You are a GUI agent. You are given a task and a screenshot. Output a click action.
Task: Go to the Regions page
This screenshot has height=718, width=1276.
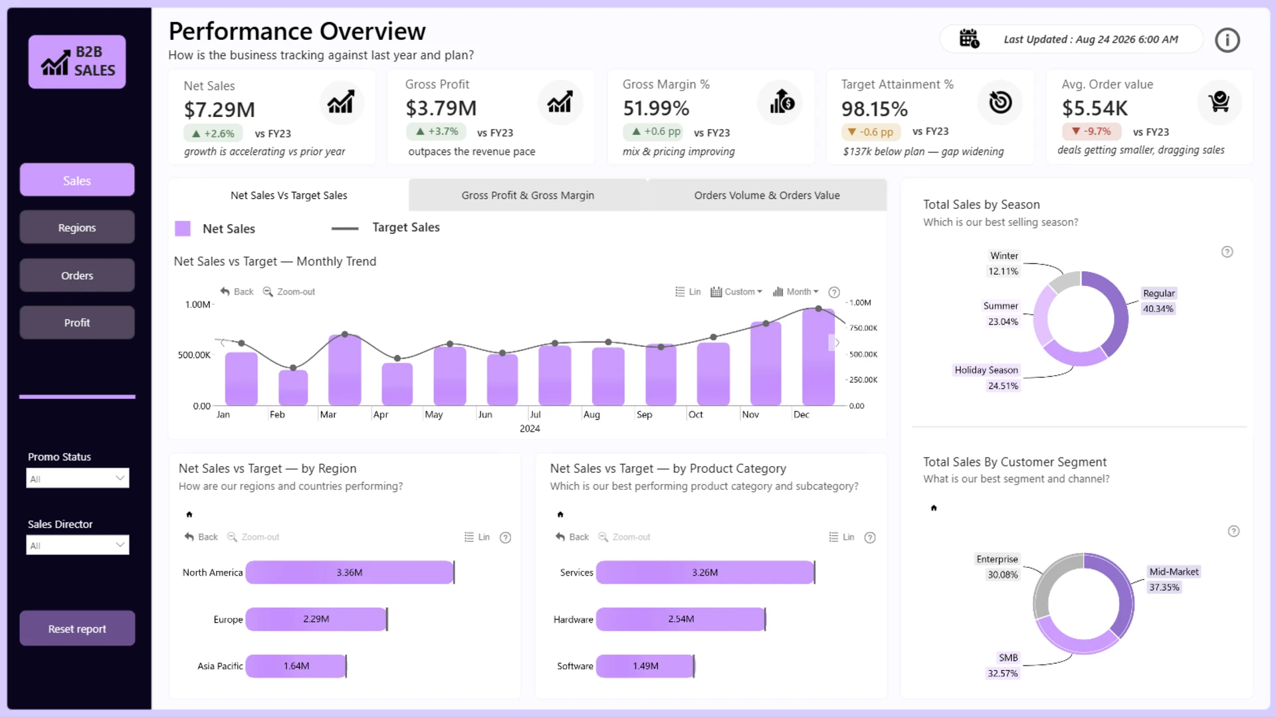77,227
